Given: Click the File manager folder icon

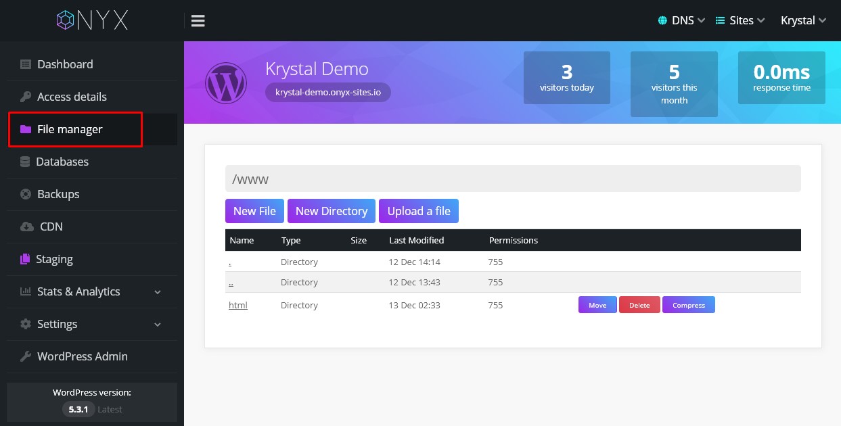Looking at the screenshot, I should [26, 129].
